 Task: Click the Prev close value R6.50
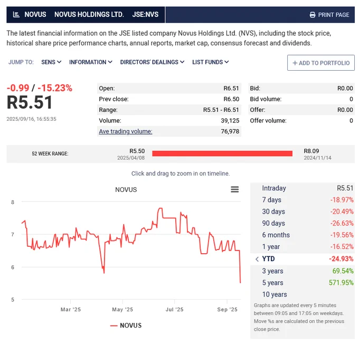231,99
